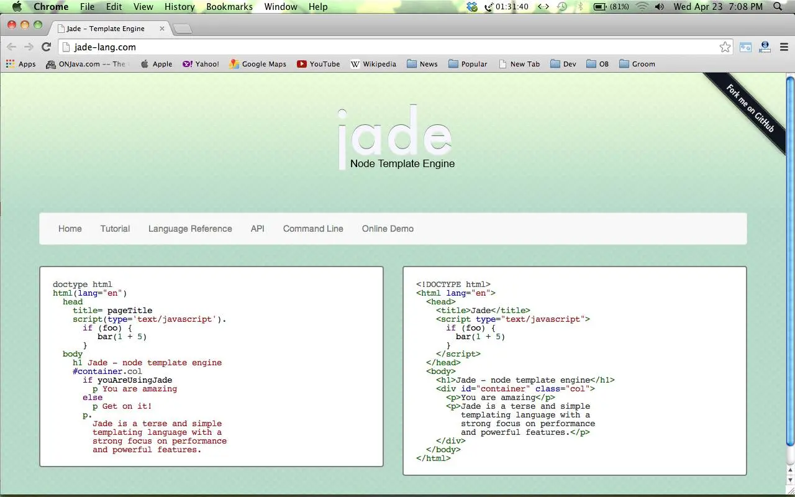
Task: Click the globe extension icon in the toolbar
Action: [x=765, y=47]
